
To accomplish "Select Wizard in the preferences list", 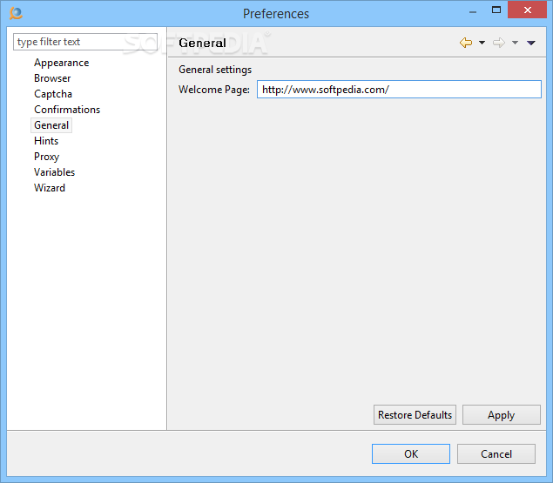I will tap(50, 188).
